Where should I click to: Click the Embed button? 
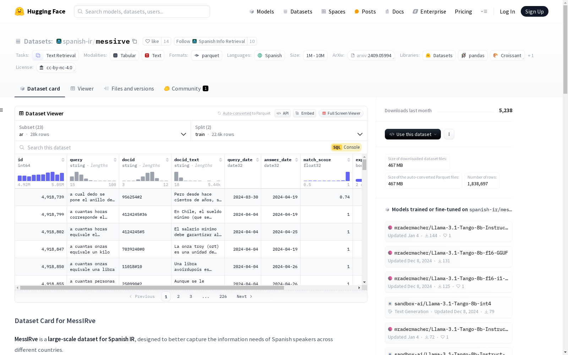point(305,113)
